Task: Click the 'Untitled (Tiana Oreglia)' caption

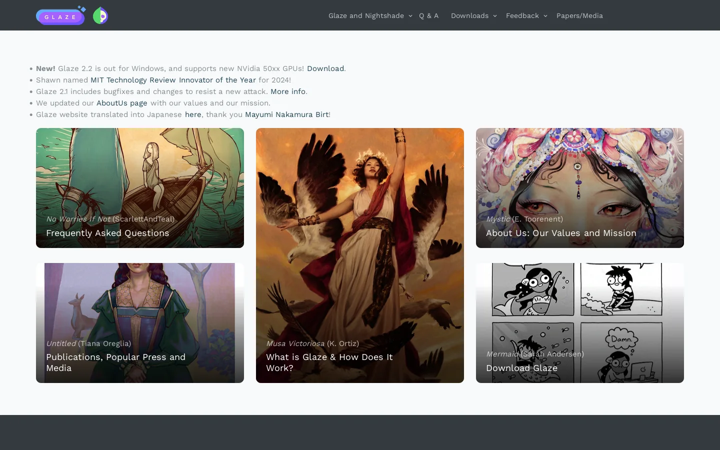Action: 88,343
